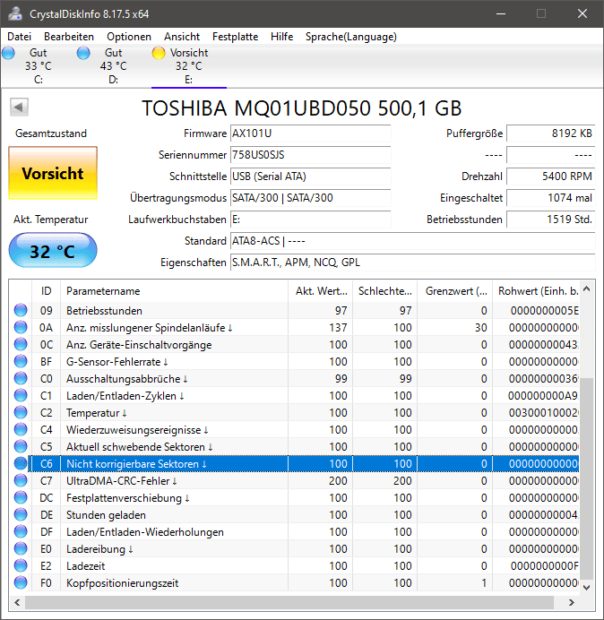Image resolution: width=604 pixels, height=620 pixels.
Task: Click the yellow caution orb for drive E:
Action: click(x=159, y=53)
